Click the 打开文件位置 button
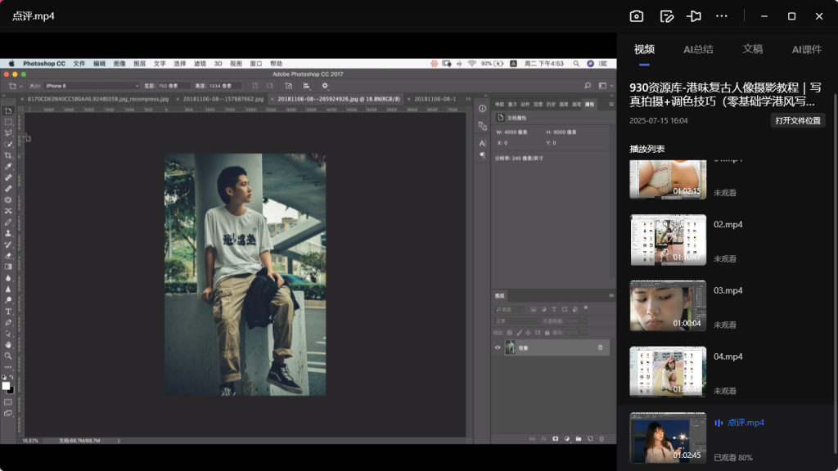The image size is (838, 471). pos(797,120)
